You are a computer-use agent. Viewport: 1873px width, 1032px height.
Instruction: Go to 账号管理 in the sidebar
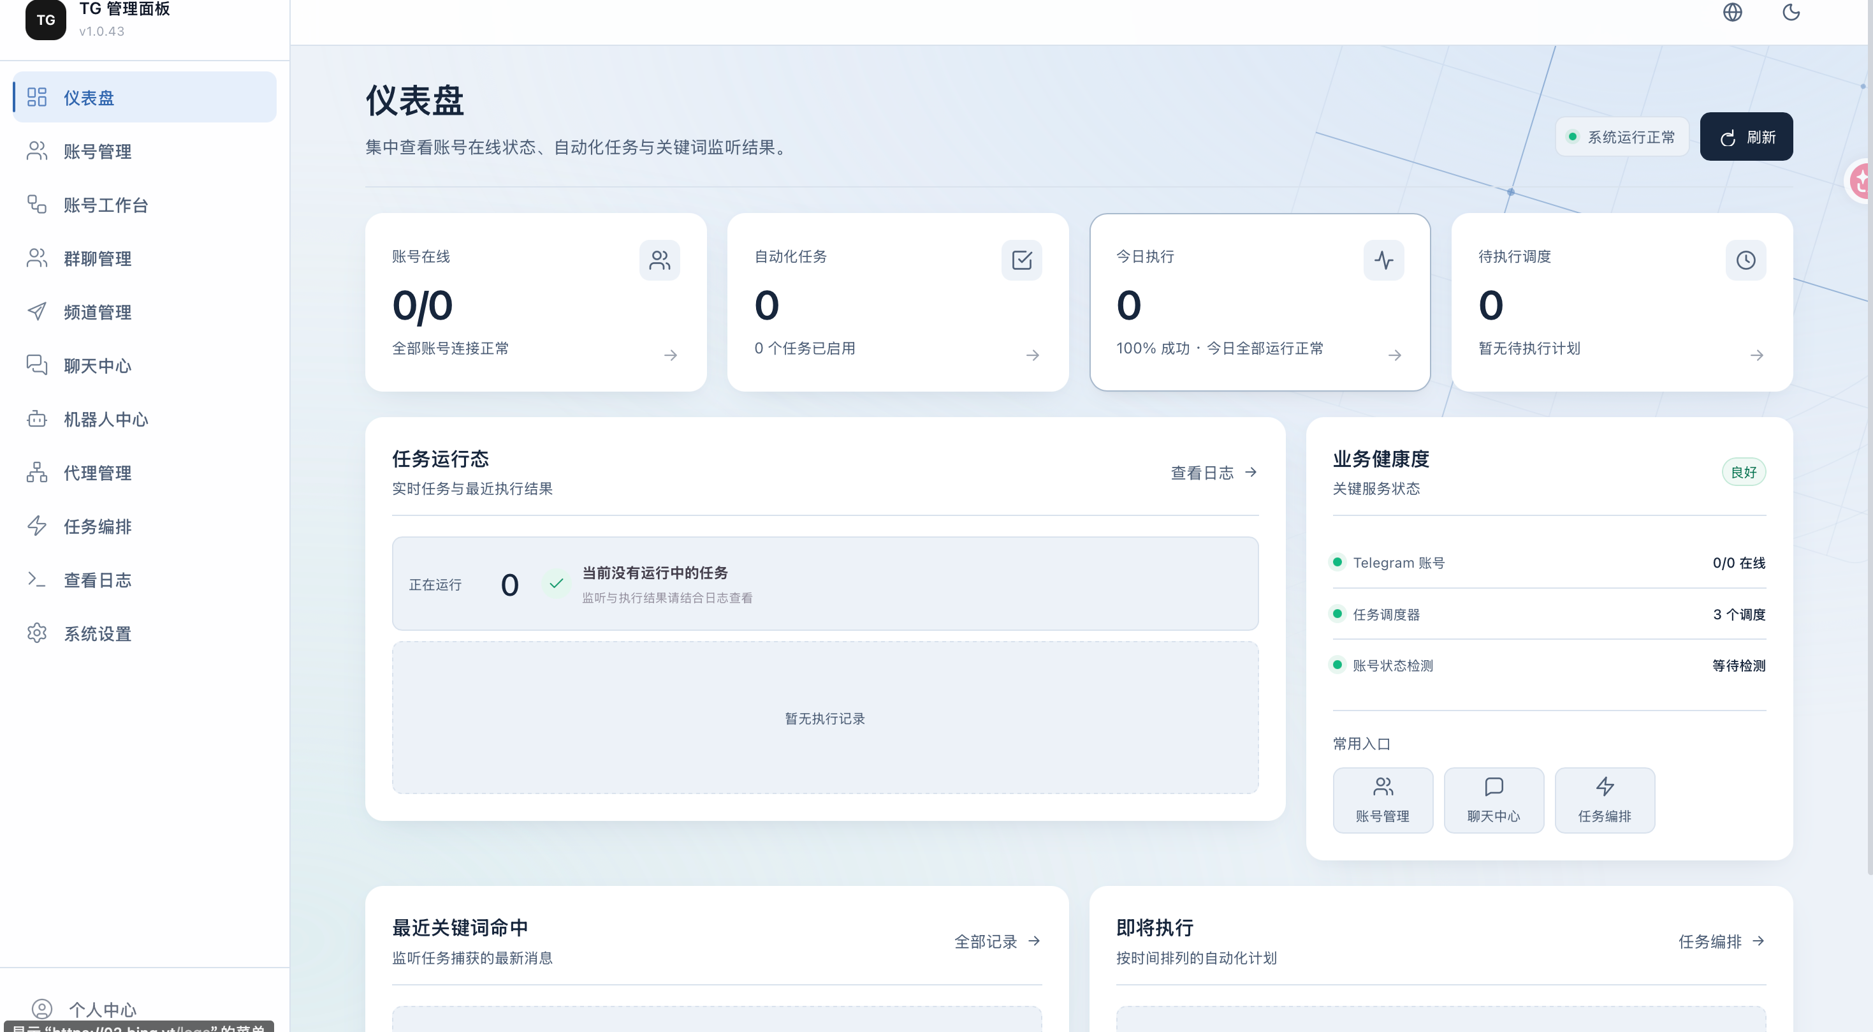tap(145, 151)
